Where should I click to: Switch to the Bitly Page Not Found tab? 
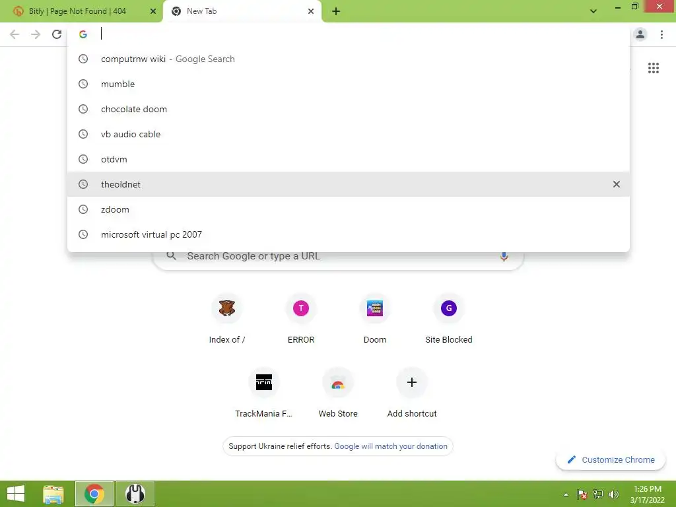point(82,11)
